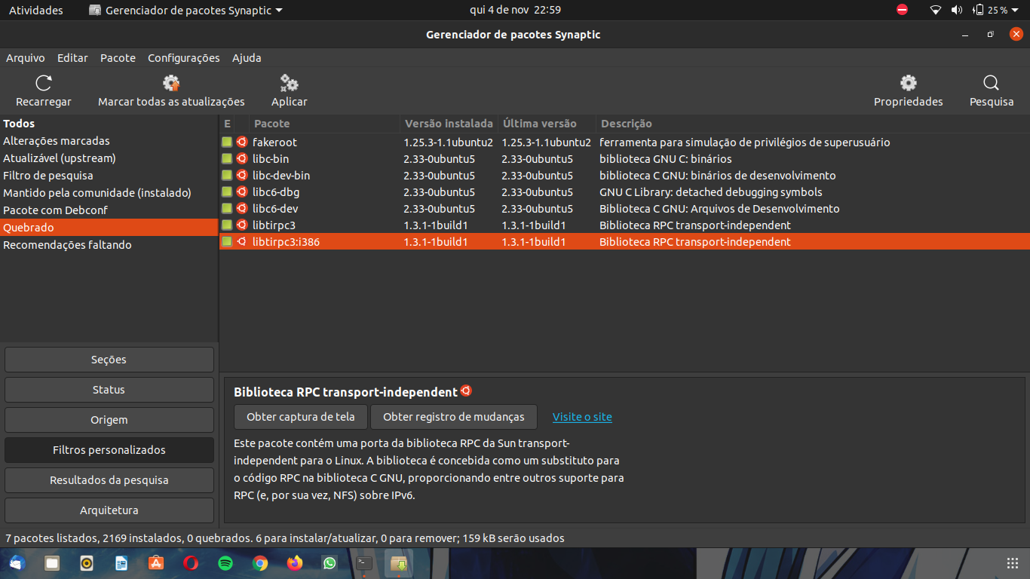
Task: Open the Pesquisa magnifier tool
Action: tap(991, 84)
